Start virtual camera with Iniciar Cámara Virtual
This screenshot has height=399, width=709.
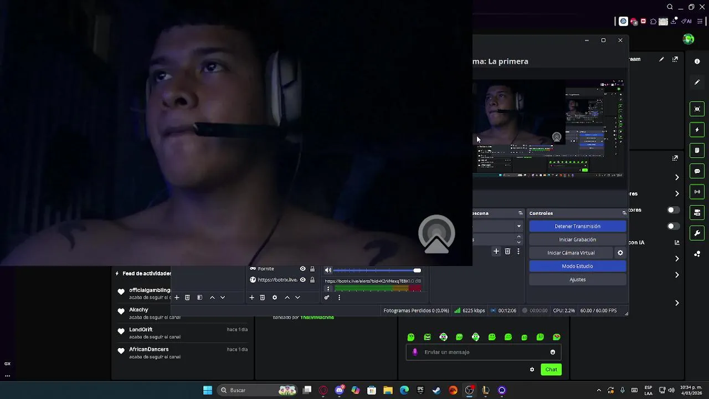point(571,253)
